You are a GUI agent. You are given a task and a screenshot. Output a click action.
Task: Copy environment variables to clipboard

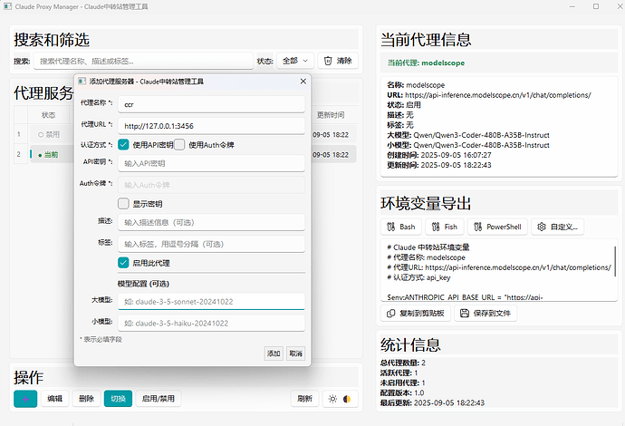pyautogui.click(x=416, y=313)
